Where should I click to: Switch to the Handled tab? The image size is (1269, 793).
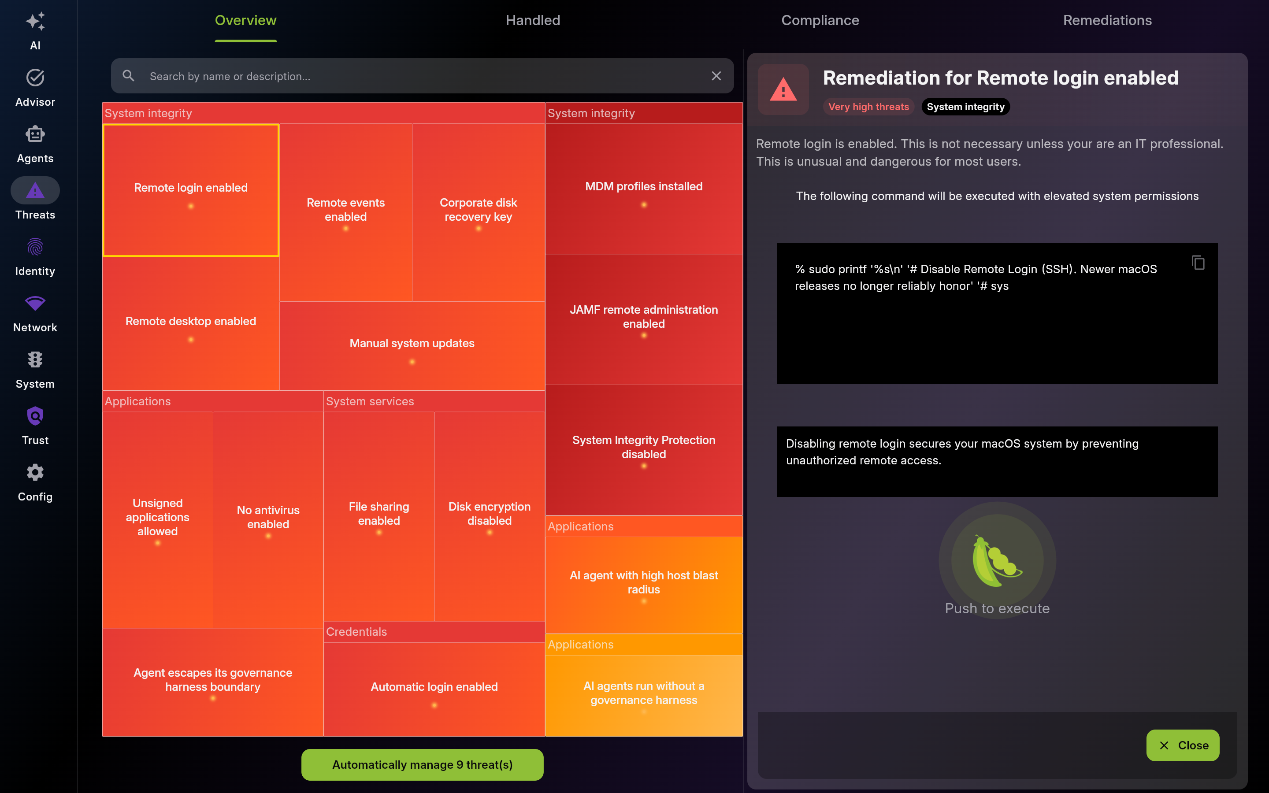pos(533,20)
